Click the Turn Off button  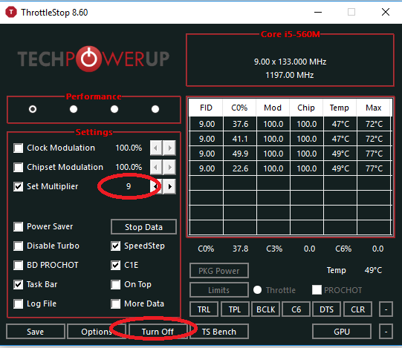click(158, 332)
